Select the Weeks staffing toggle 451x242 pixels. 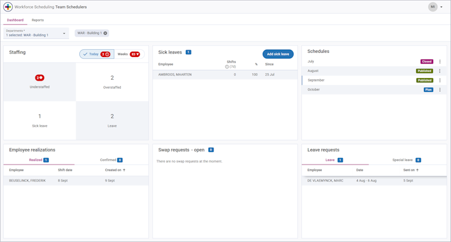coord(129,54)
